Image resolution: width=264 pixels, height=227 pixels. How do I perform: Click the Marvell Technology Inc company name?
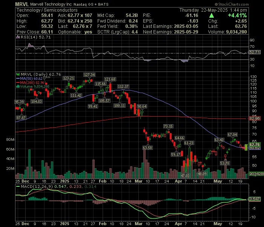tap(51, 5)
